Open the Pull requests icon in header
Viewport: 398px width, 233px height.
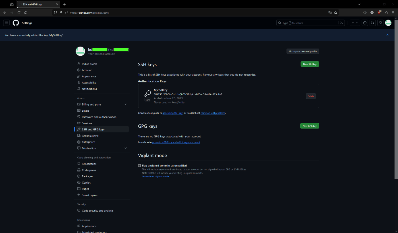373,23
